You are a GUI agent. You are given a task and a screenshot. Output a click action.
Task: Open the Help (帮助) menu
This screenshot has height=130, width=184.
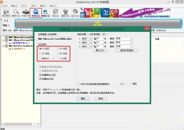(x=53, y=6)
